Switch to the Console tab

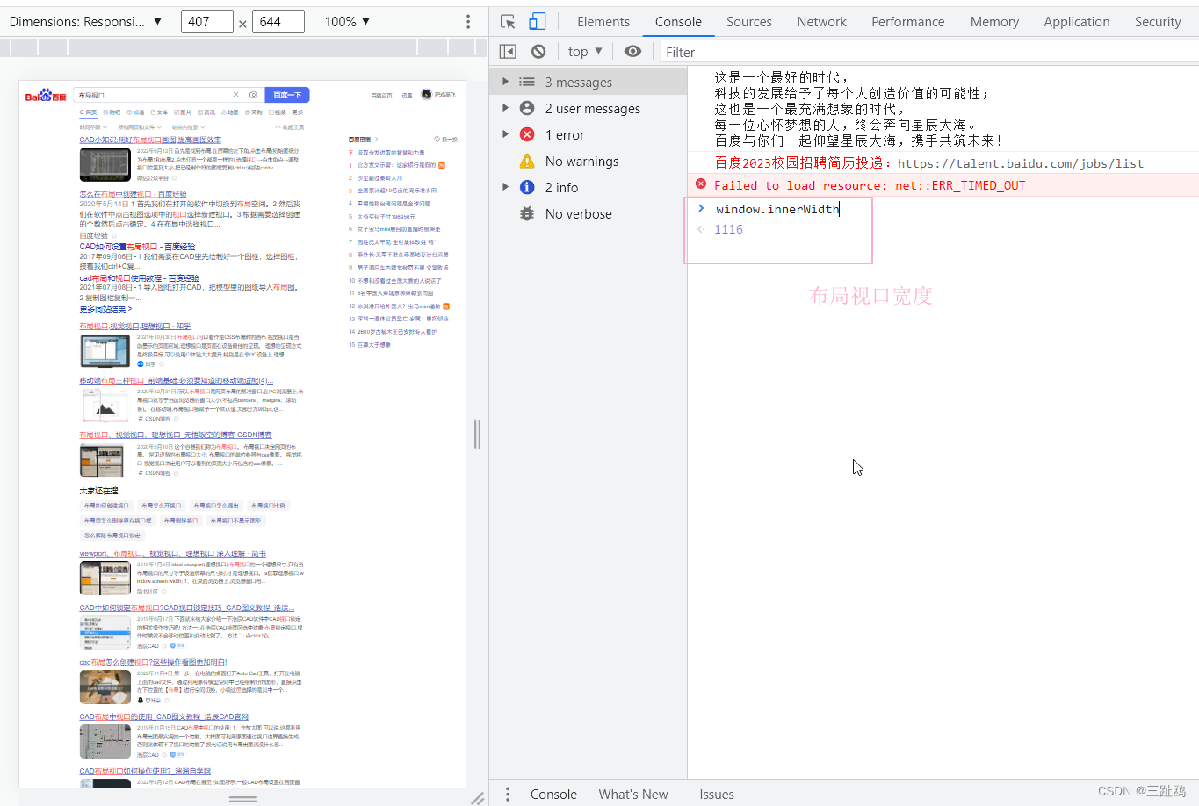(x=678, y=22)
